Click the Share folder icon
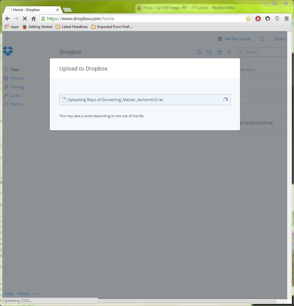 coord(219,52)
